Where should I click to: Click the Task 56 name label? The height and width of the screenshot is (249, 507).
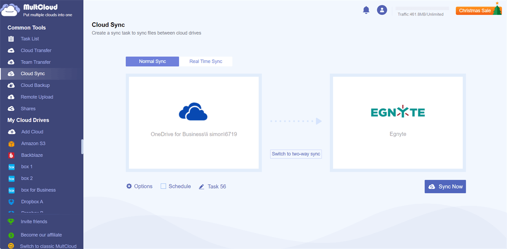[217, 186]
